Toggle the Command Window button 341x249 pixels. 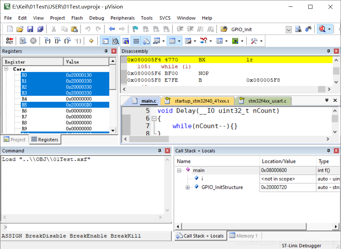[x=105, y=41]
